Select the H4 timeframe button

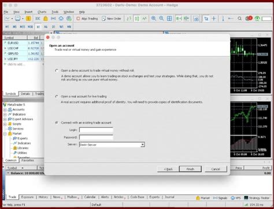tap(46, 27)
